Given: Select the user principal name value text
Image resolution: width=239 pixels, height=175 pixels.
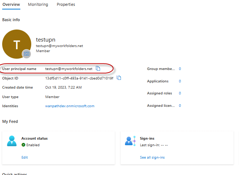Looking at the screenshot, I should coord(69,69).
